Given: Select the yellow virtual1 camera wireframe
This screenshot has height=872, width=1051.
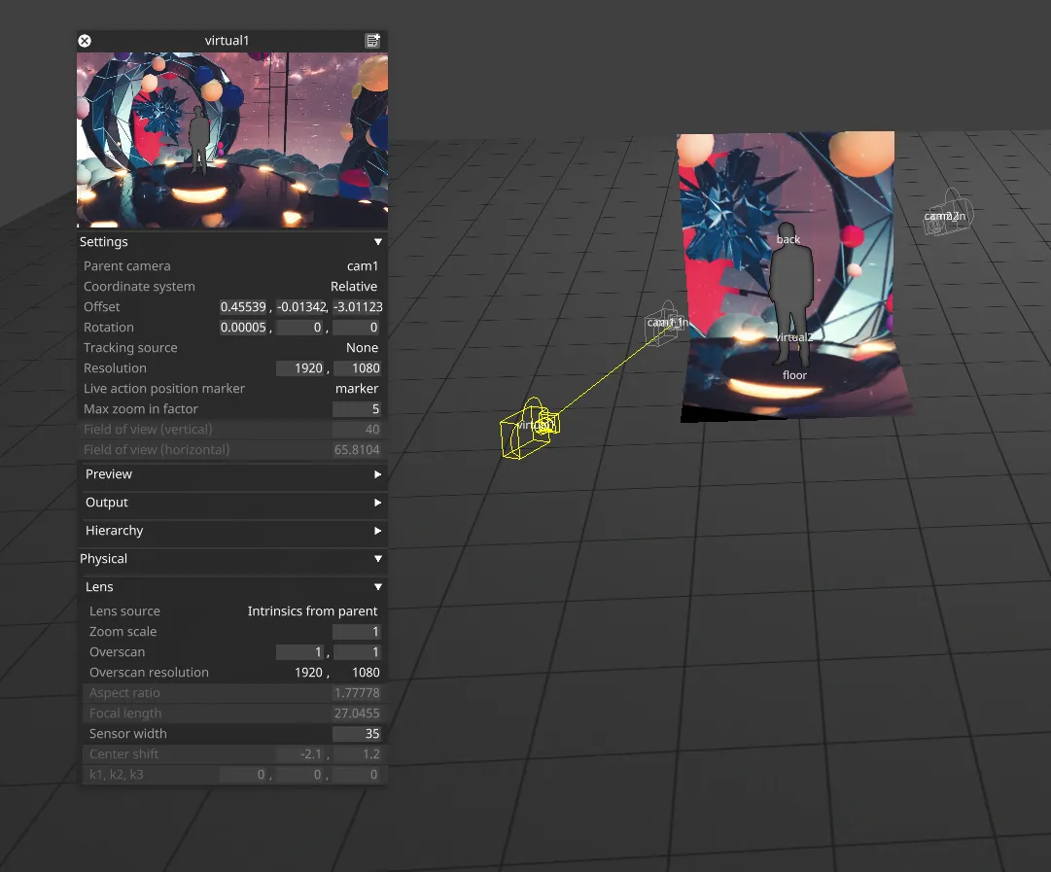Looking at the screenshot, I should [530, 428].
